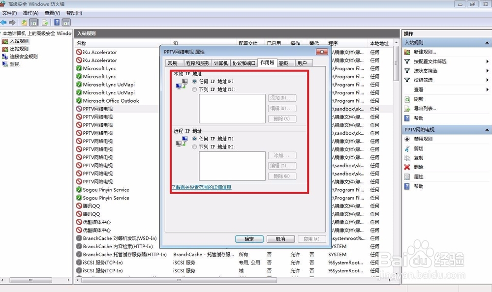Go back using the blue back arrow
The width and height of the screenshot is (492, 292).
coord(4,23)
